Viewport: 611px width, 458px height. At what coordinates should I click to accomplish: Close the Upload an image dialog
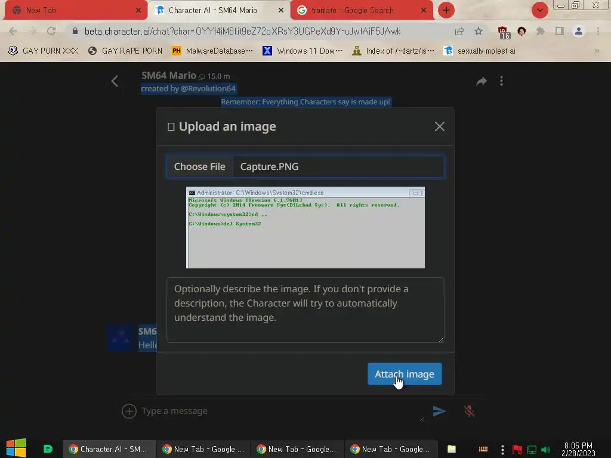click(x=440, y=126)
